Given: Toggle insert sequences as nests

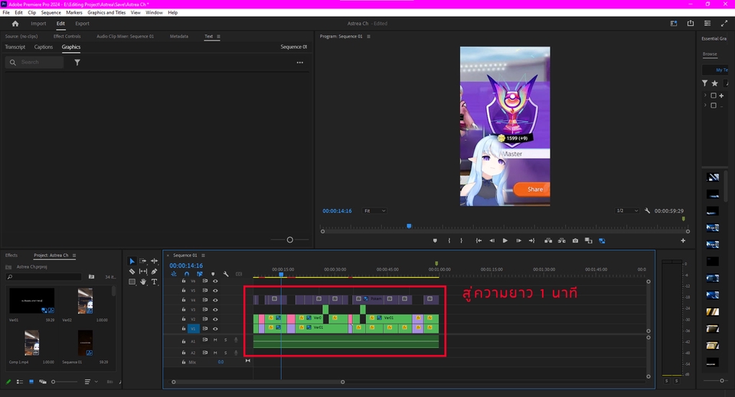Looking at the screenshot, I should point(174,274).
